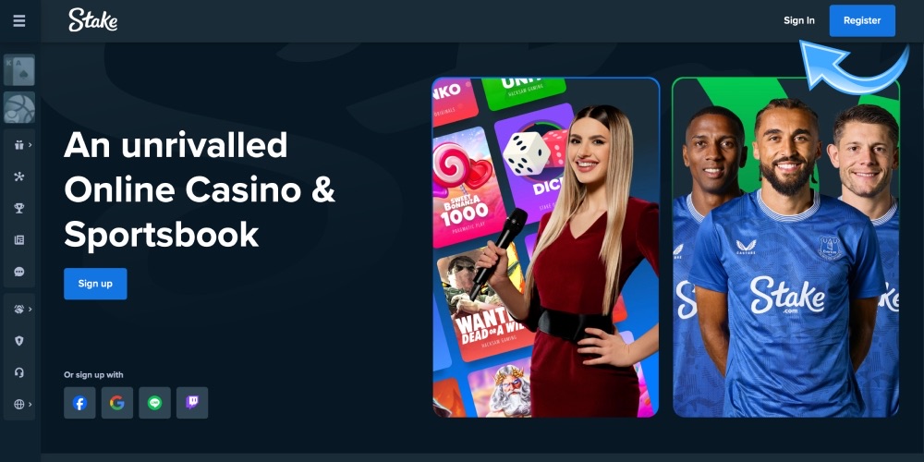Open the Casino section via the playing cards icon

19,70
